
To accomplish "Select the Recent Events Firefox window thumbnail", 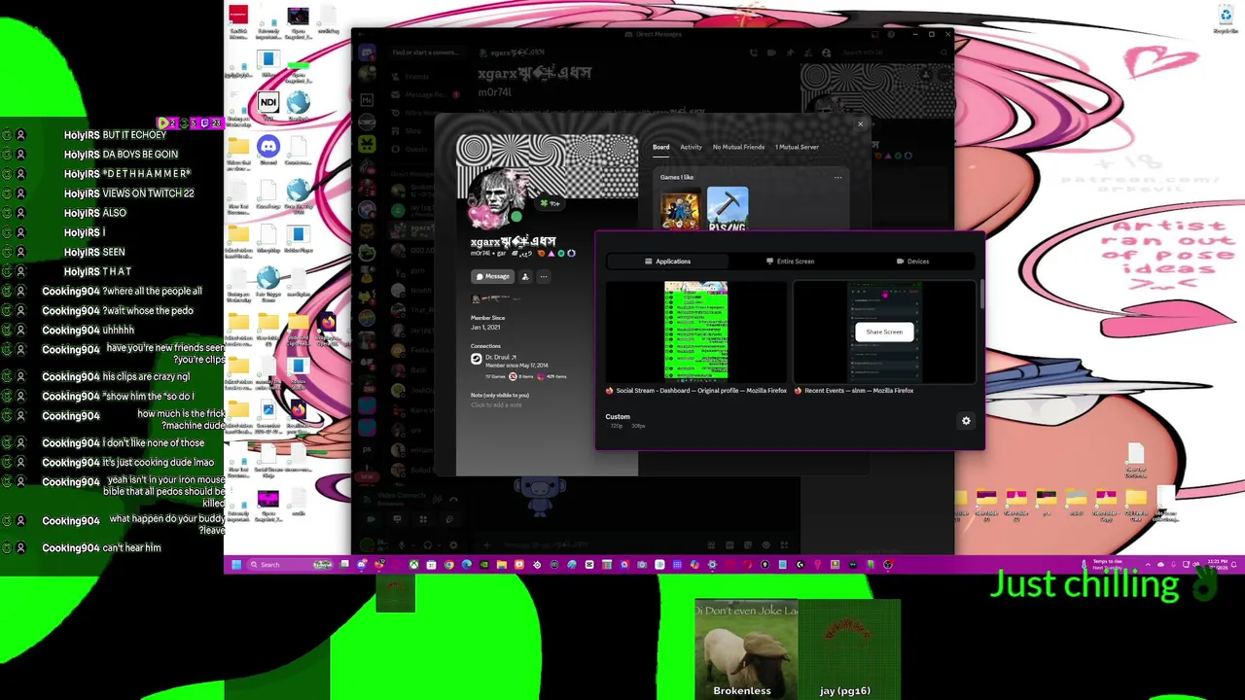I will tap(884, 332).
